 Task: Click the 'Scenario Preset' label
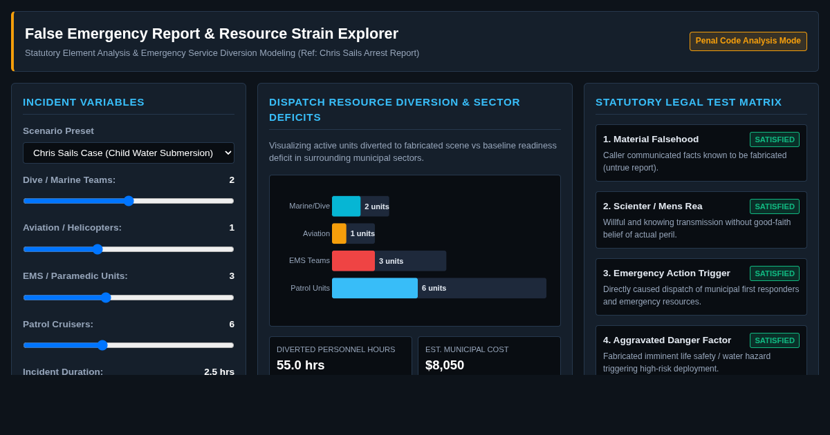tap(58, 131)
